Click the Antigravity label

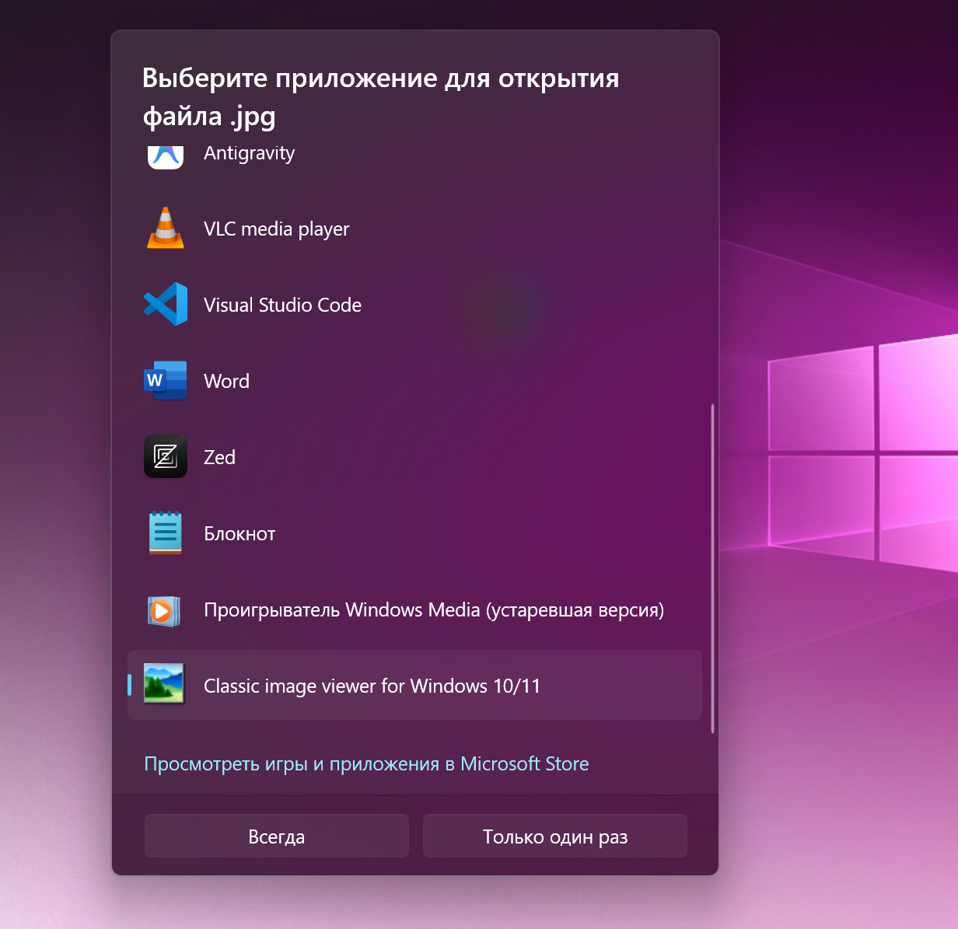pos(249,153)
